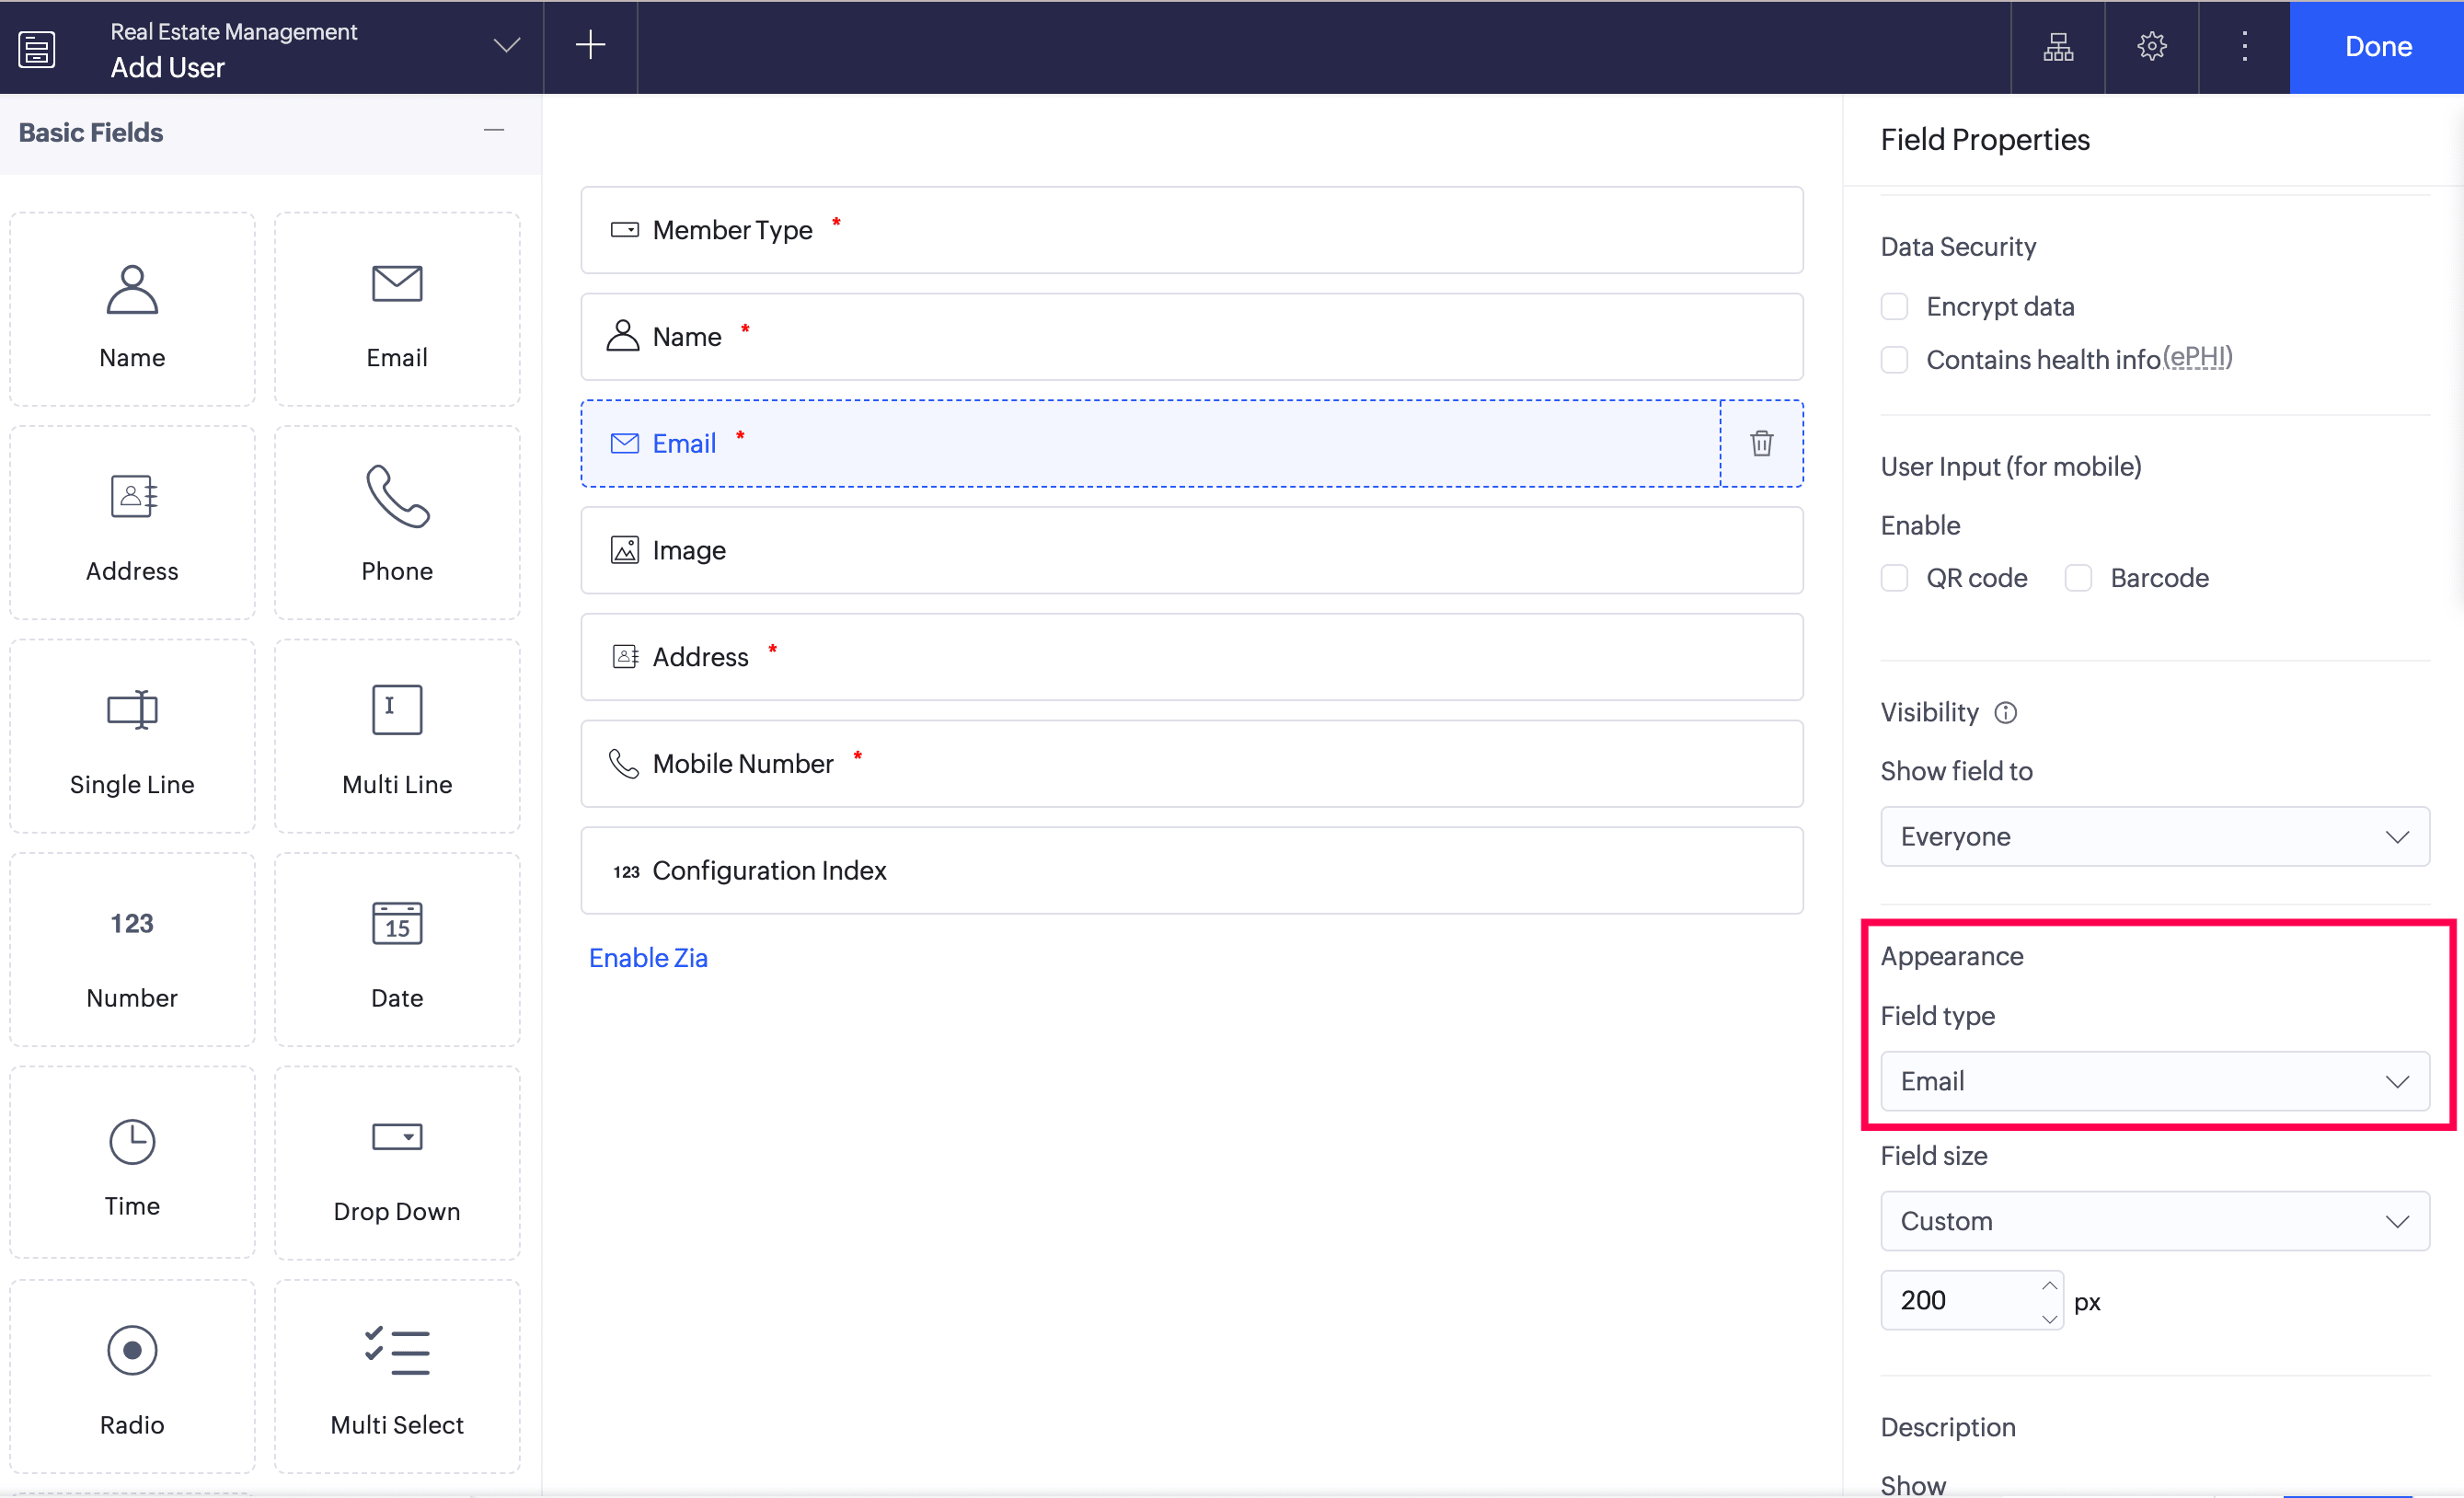Open the Field size Custom dropdown
The height and width of the screenshot is (1498, 2464).
(2154, 1221)
